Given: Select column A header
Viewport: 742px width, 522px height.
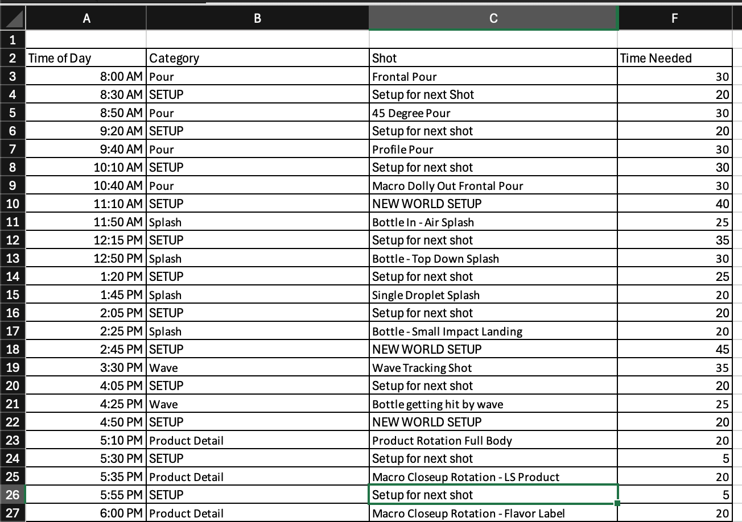Looking at the screenshot, I should coord(86,18).
